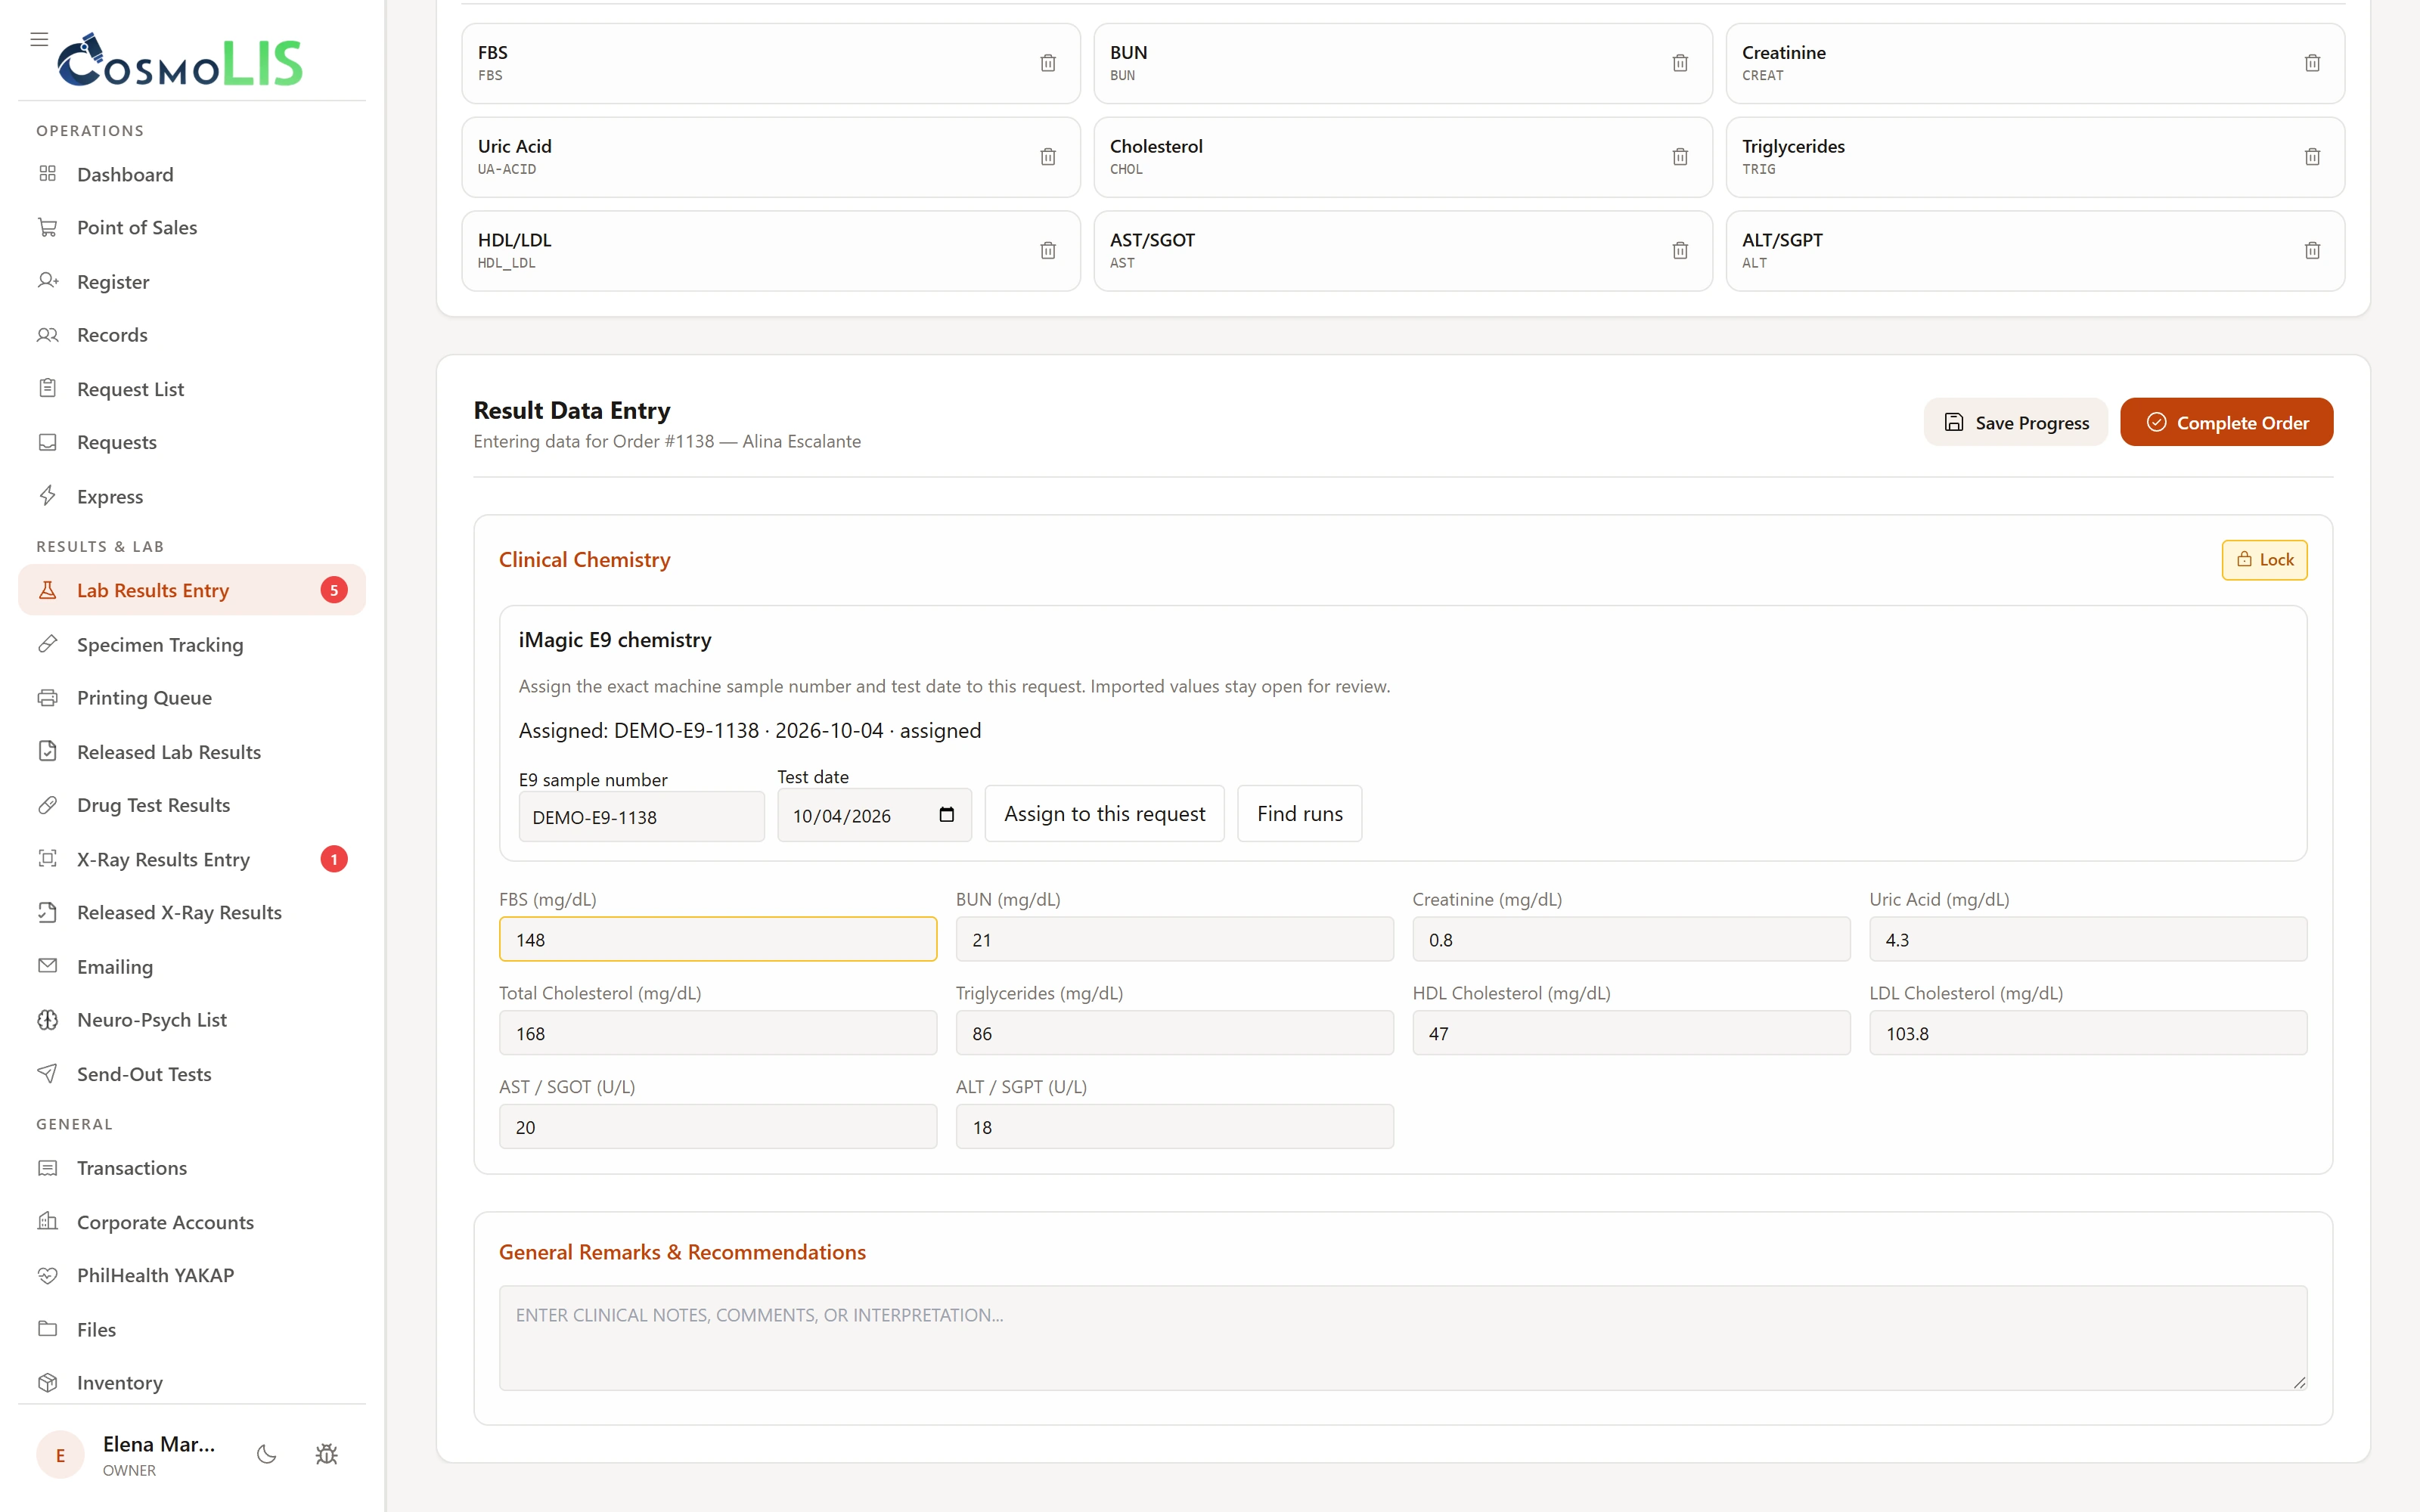Click Save Progress

point(2015,422)
